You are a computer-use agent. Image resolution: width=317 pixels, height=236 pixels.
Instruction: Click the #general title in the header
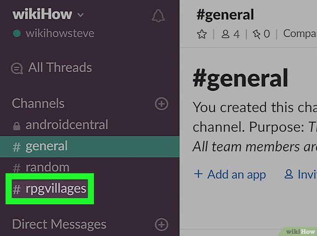click(225, 15)
